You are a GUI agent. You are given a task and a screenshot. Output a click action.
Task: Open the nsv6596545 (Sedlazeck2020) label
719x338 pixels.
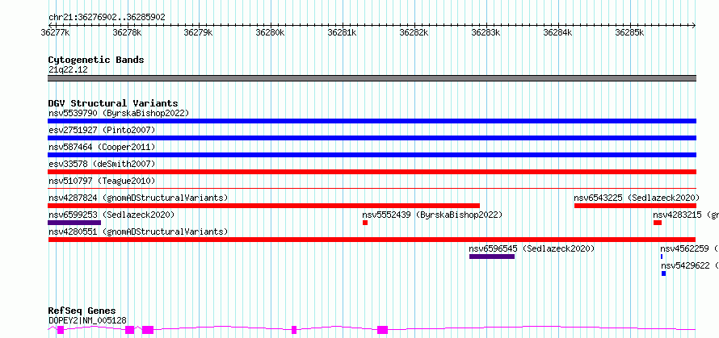[x=532, y=248]
